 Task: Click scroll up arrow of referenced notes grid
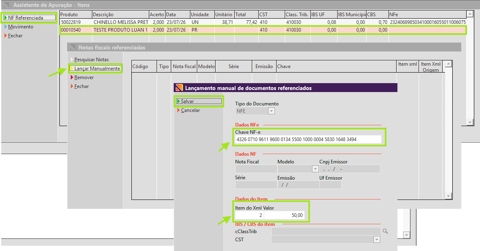pyautogui.click(x=448, y=64)
